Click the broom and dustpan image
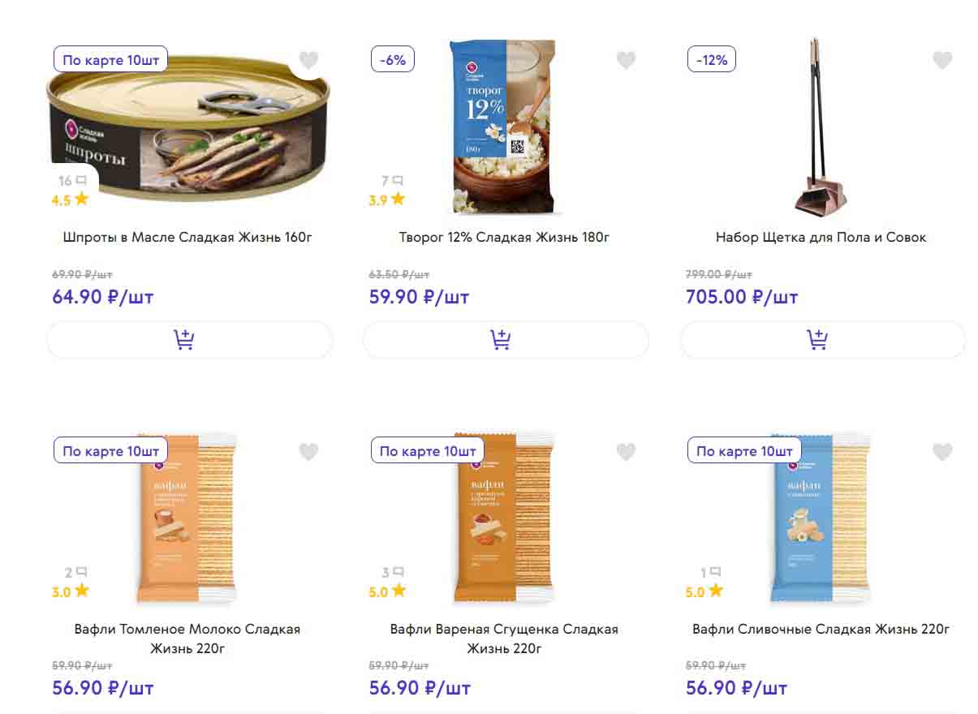Screen dimensions: 978x714 tap(820, 130)
